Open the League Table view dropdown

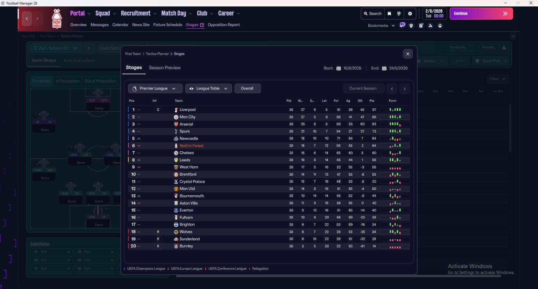pos(208,88)
